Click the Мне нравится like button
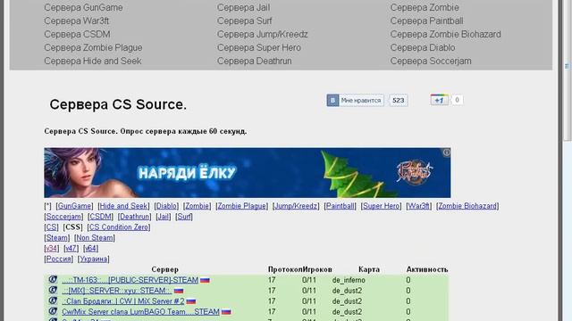The height and width of the screenshot is (321, 572). point(355,100)
